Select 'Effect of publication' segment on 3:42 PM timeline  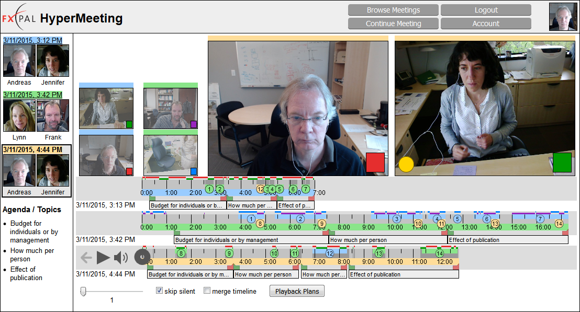[x=507, y=240]
